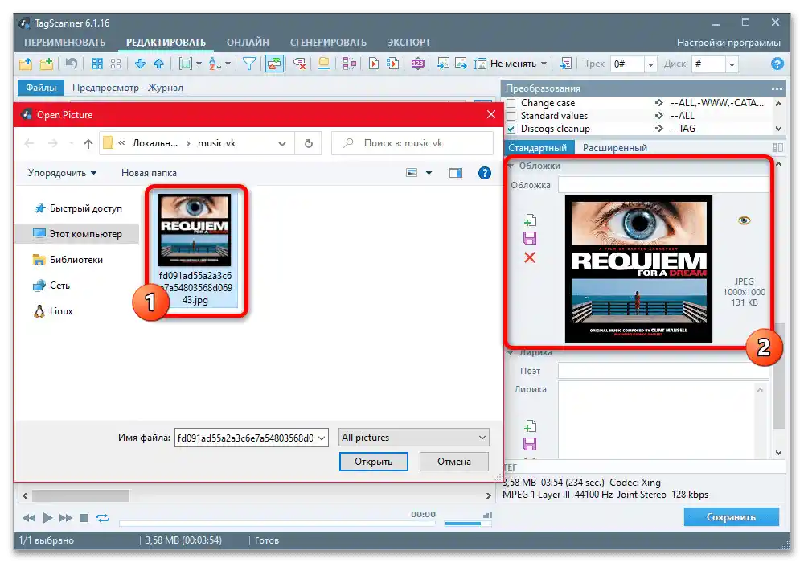804x563 pixels.
Task: Switch to the Расширенный tab
Action: point(615,148)
